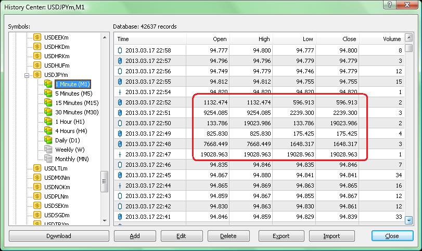
Task: Click the Download button
Action: click(59, 236)
